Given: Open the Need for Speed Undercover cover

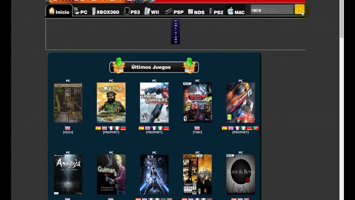Looking at the screenshot, I should tap(197, 174).
